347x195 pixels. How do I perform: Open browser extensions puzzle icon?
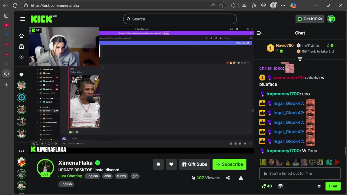click(x=233, y=5)
